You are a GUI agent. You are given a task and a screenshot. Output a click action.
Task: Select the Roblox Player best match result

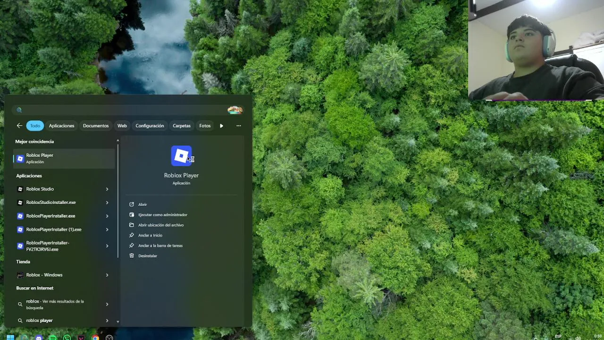click(x=64, y=159)
